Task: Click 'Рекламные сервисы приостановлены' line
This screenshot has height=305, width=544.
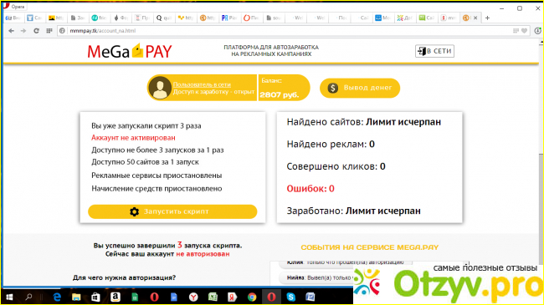Action: click(157, 175)
